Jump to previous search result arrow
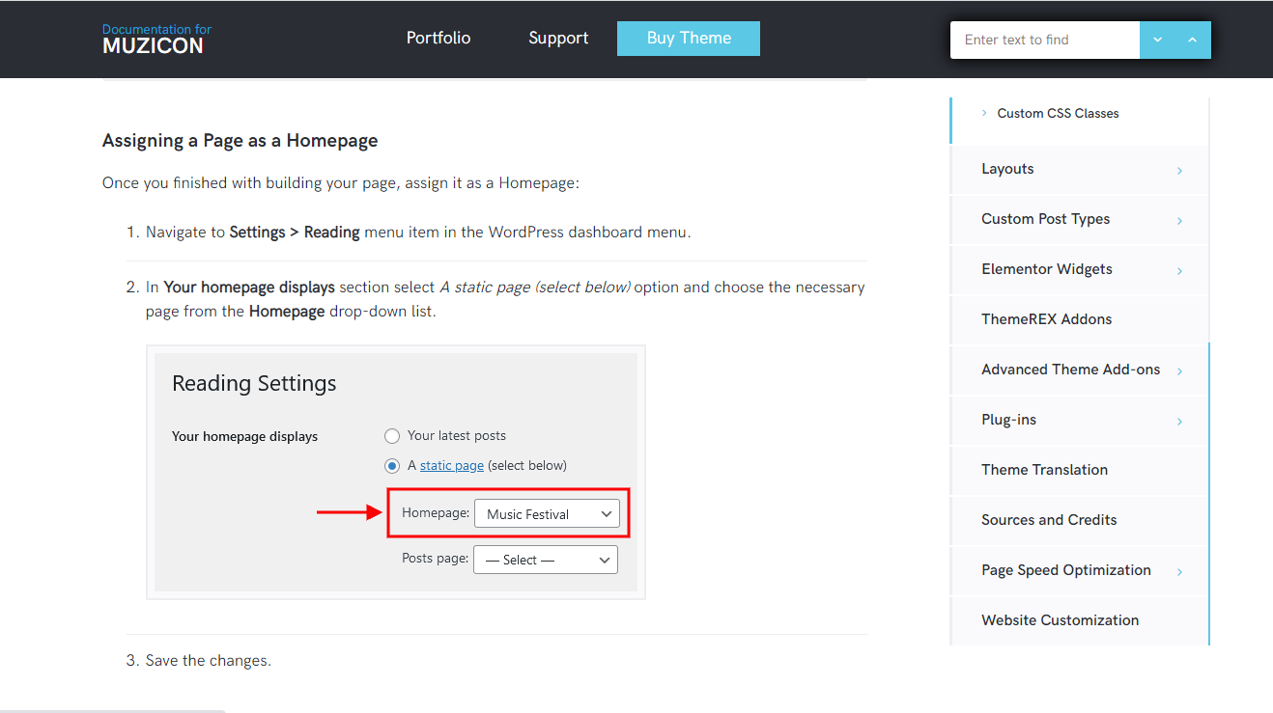1273x713 pixels. pos(1193,40)
